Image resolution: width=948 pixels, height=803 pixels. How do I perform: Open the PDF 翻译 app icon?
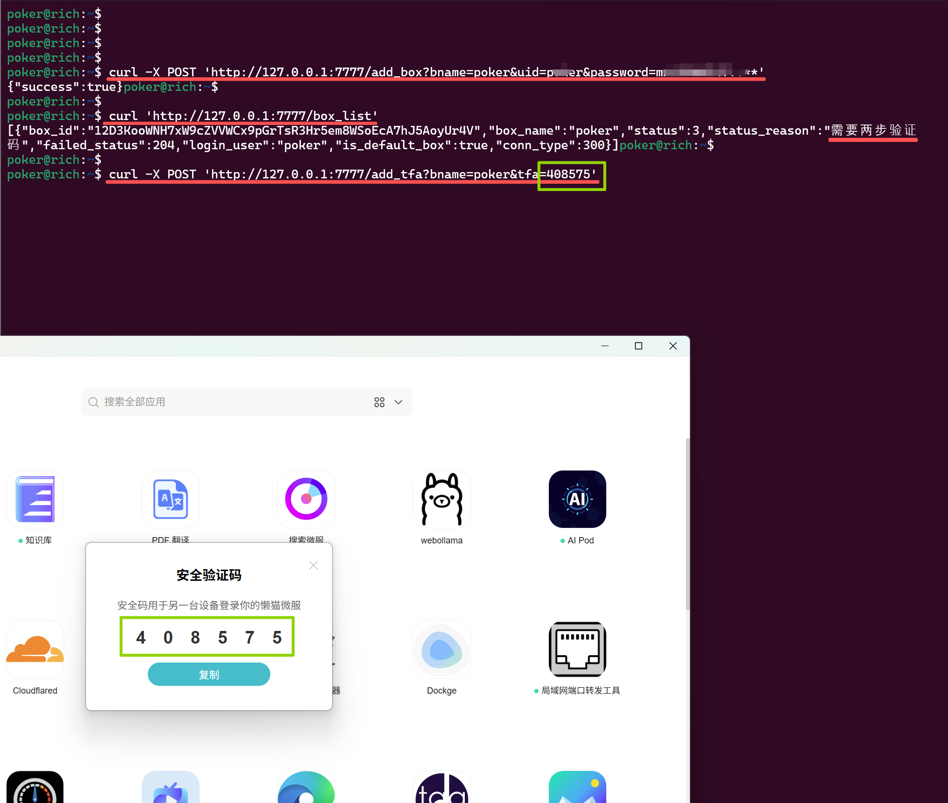coord(171,499)
